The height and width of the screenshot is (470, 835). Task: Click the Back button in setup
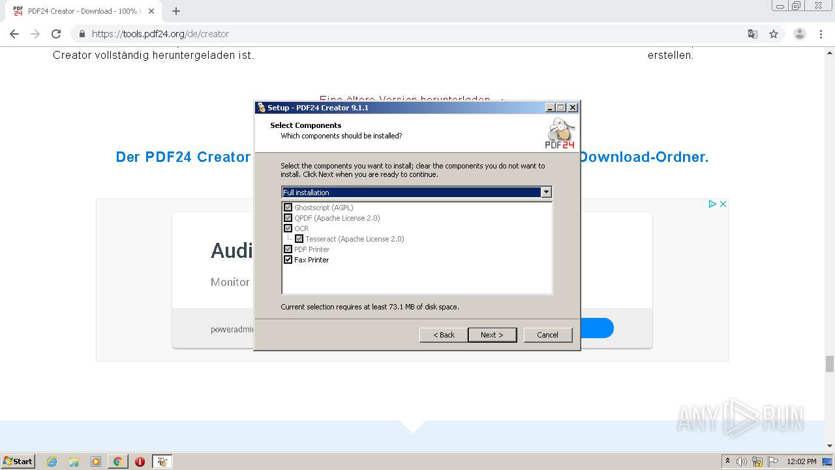click(x=444, y=335)
